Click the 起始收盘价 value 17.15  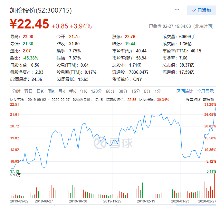click(98, 100)
